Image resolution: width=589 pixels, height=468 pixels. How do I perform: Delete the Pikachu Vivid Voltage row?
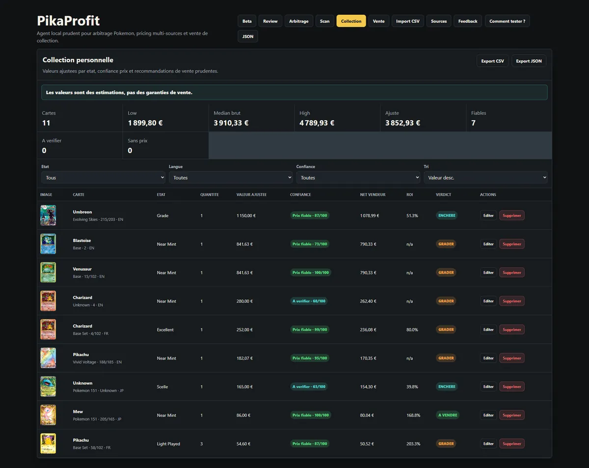click(512, 358)
